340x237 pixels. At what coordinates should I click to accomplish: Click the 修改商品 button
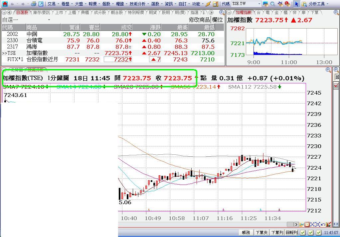(200, 20)
